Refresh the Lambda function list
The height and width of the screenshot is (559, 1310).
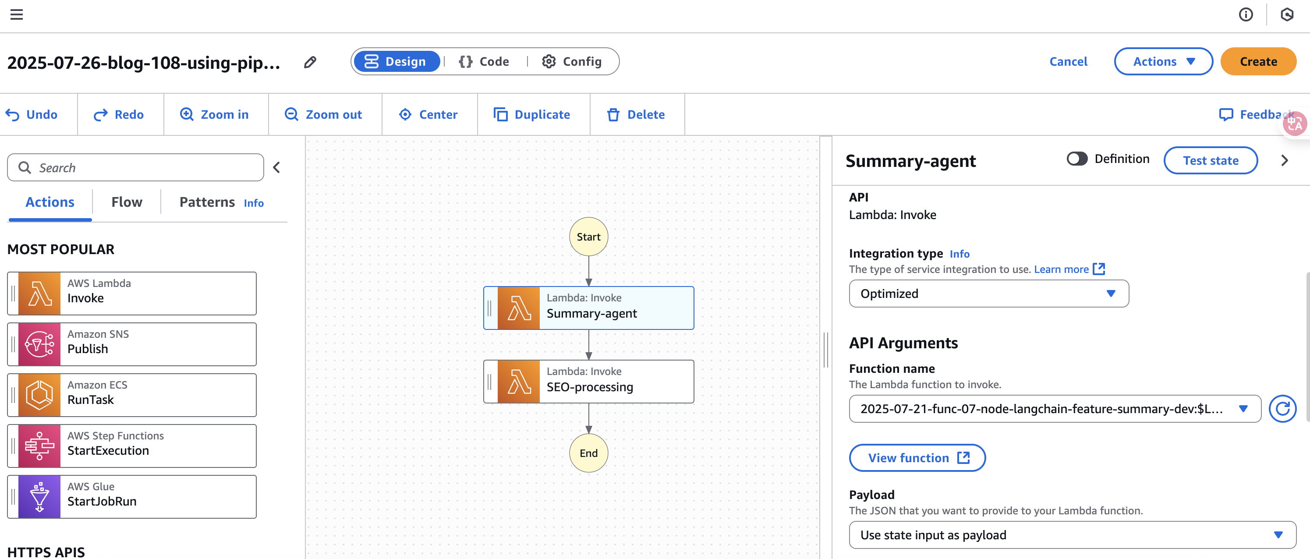[1282, 409]
